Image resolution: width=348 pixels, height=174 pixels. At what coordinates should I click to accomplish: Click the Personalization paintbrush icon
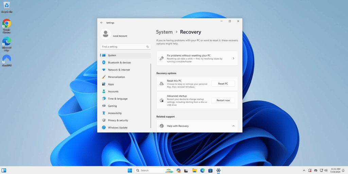104,77
